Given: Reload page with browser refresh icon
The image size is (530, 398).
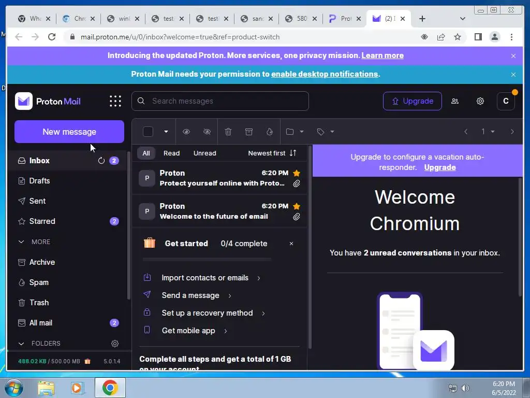Looking at the screenshot, I should pyautogui.click(x=52, y=37).
